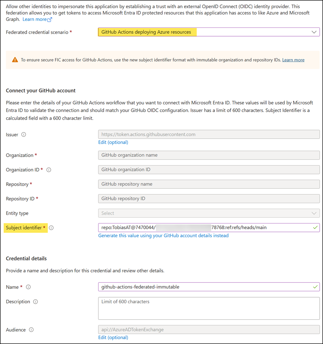Click the Connect your GitHub account heading

41,91
